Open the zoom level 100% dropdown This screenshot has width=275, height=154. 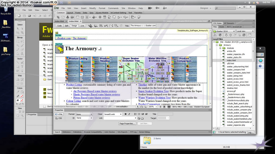pos(153,107)
